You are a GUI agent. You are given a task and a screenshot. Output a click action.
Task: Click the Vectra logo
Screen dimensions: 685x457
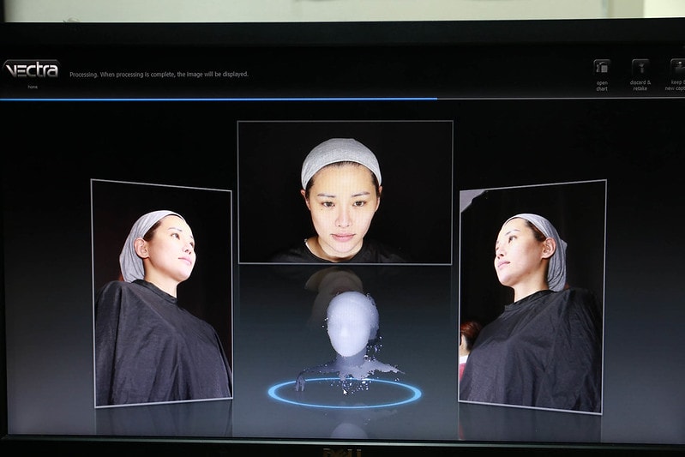point(32,69)
